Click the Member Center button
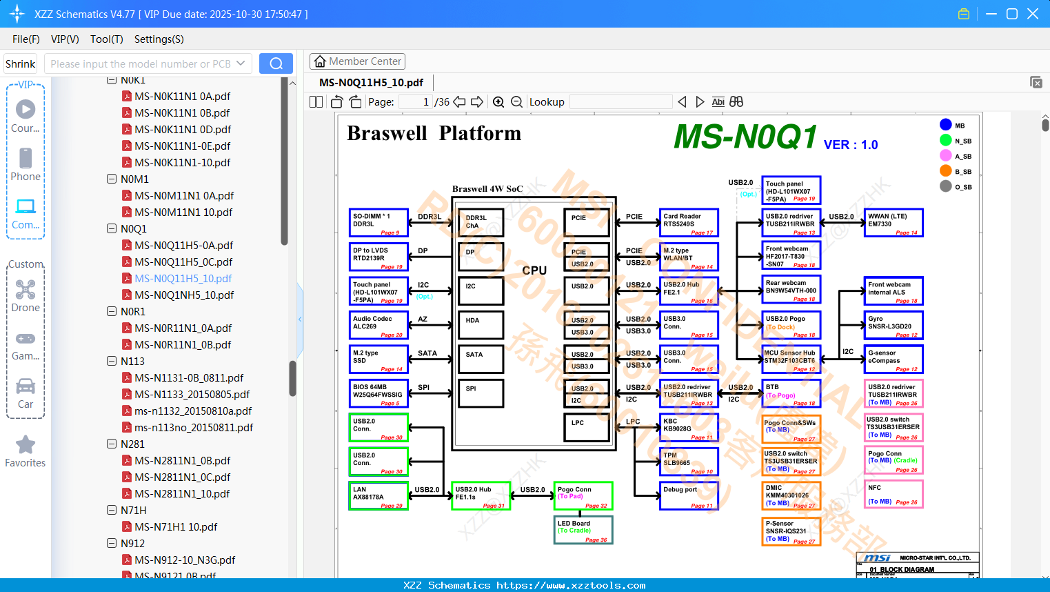The image size is (1050, 592). point(357,61)
